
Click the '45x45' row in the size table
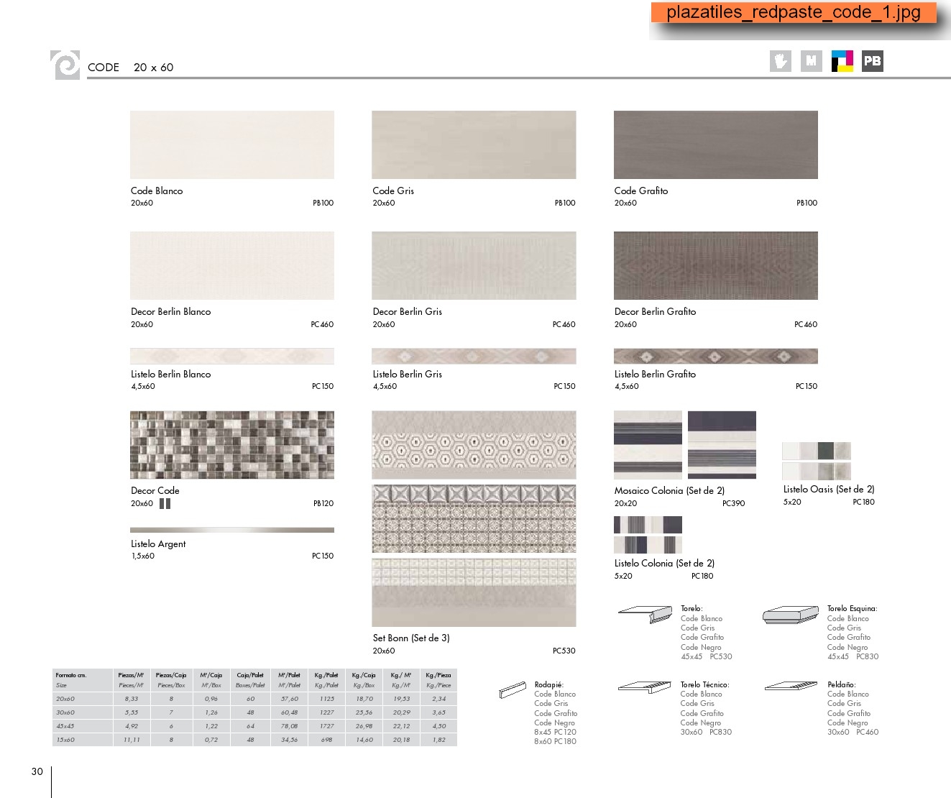click(x=254, y=726)
